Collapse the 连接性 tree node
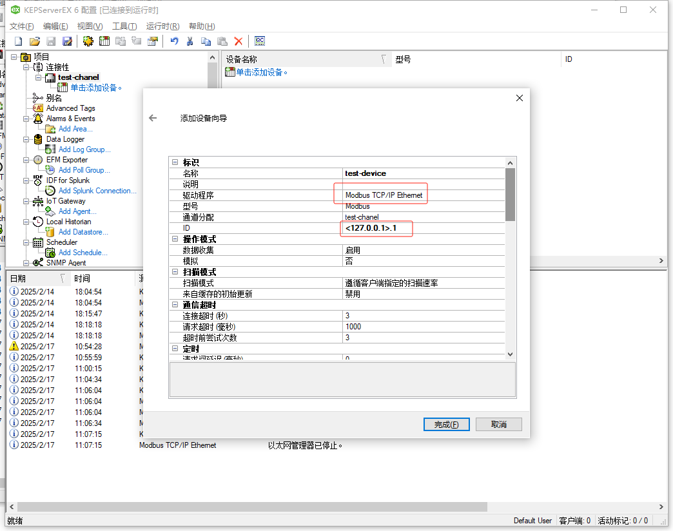This screenshot has width=673, height=531. point(26,67)
